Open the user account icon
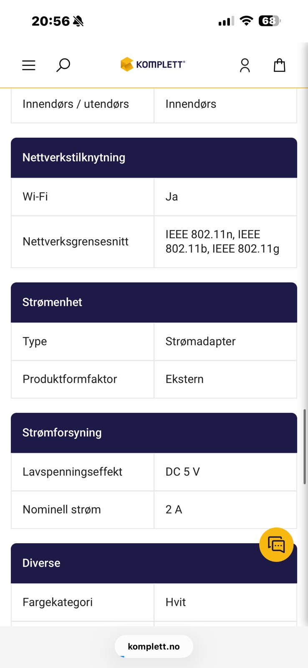Screen dimensions: 308x668 pyautogui.click(x=245, y=65)
